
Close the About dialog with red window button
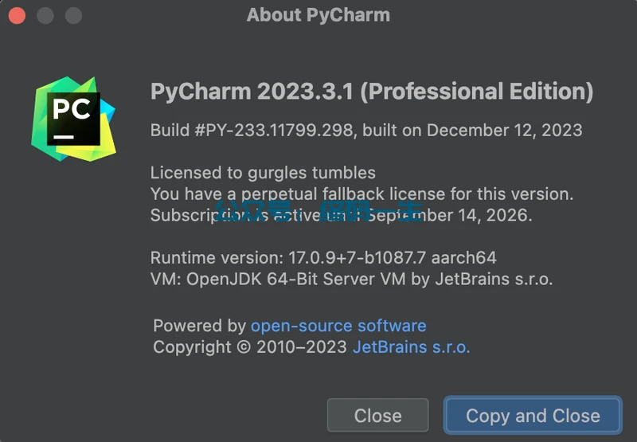(x=17, y=16)
